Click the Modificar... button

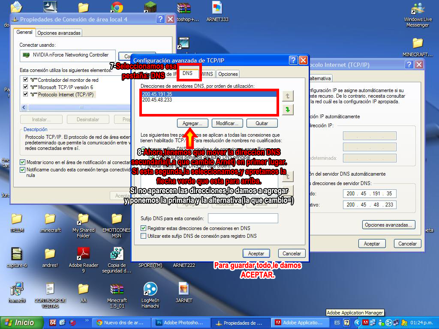[227, 123]
